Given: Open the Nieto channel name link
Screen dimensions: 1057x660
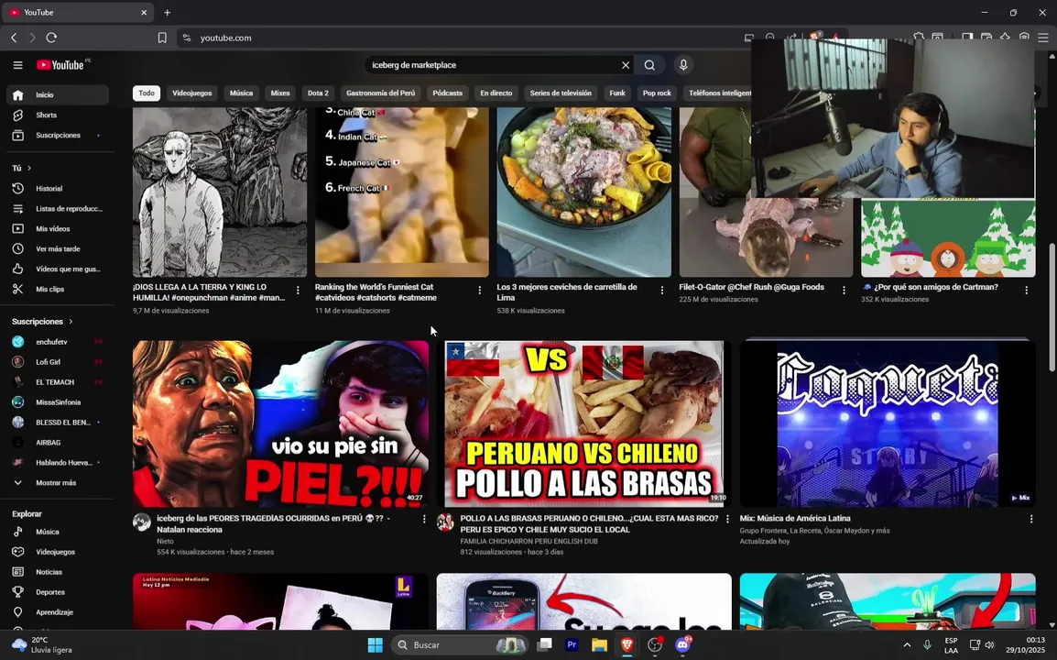Looking at the screenshot, I should 165,541.
